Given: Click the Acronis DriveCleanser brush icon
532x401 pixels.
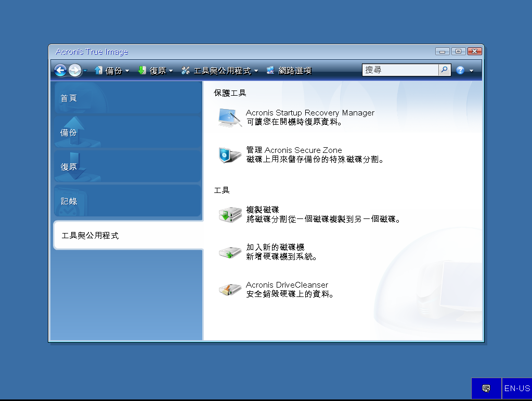Looking at the screenshot, I should tap(230, 289).
